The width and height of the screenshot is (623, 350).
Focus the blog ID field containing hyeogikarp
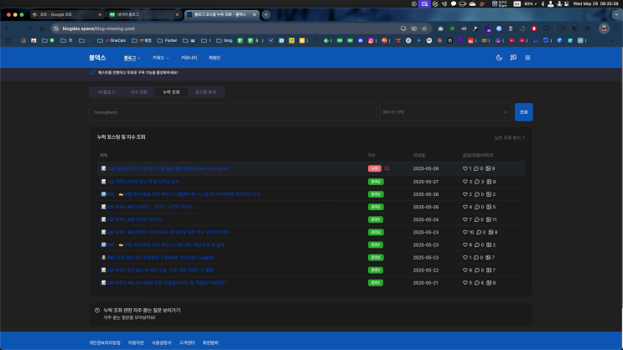[232, 112]
